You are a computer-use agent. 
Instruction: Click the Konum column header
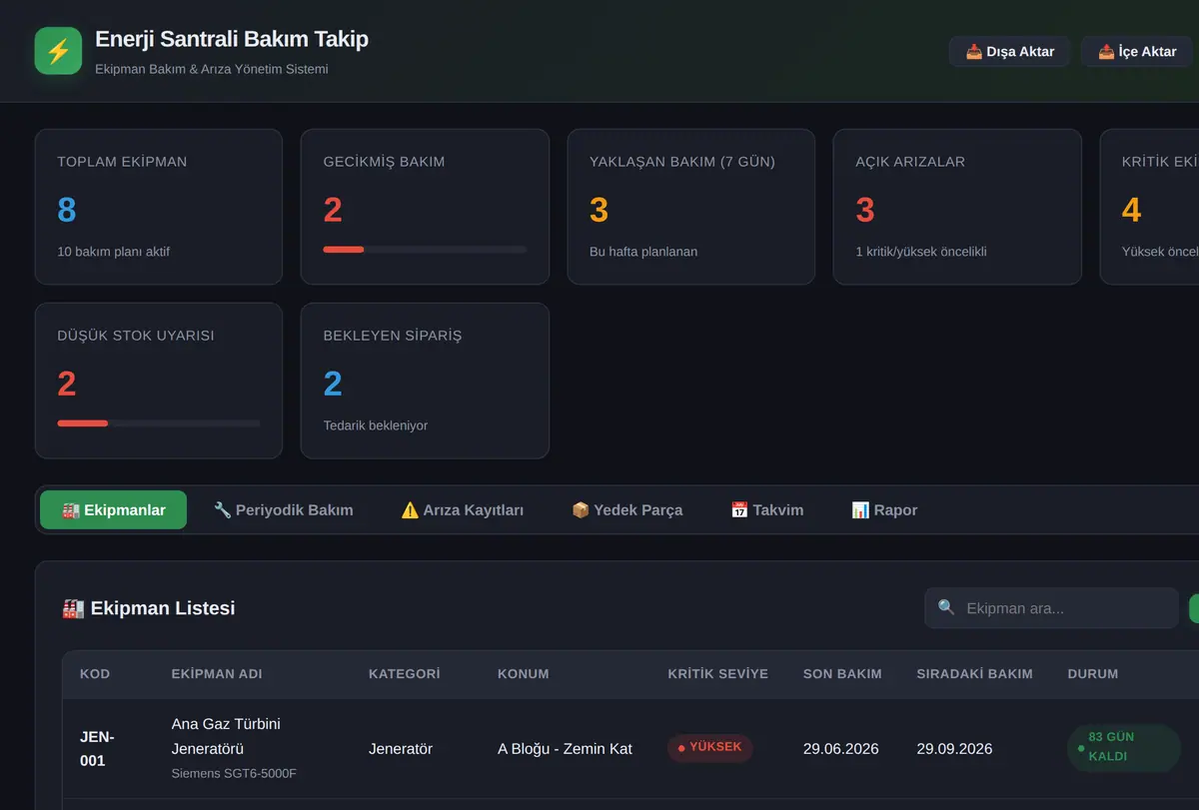[x=524, y=674]
